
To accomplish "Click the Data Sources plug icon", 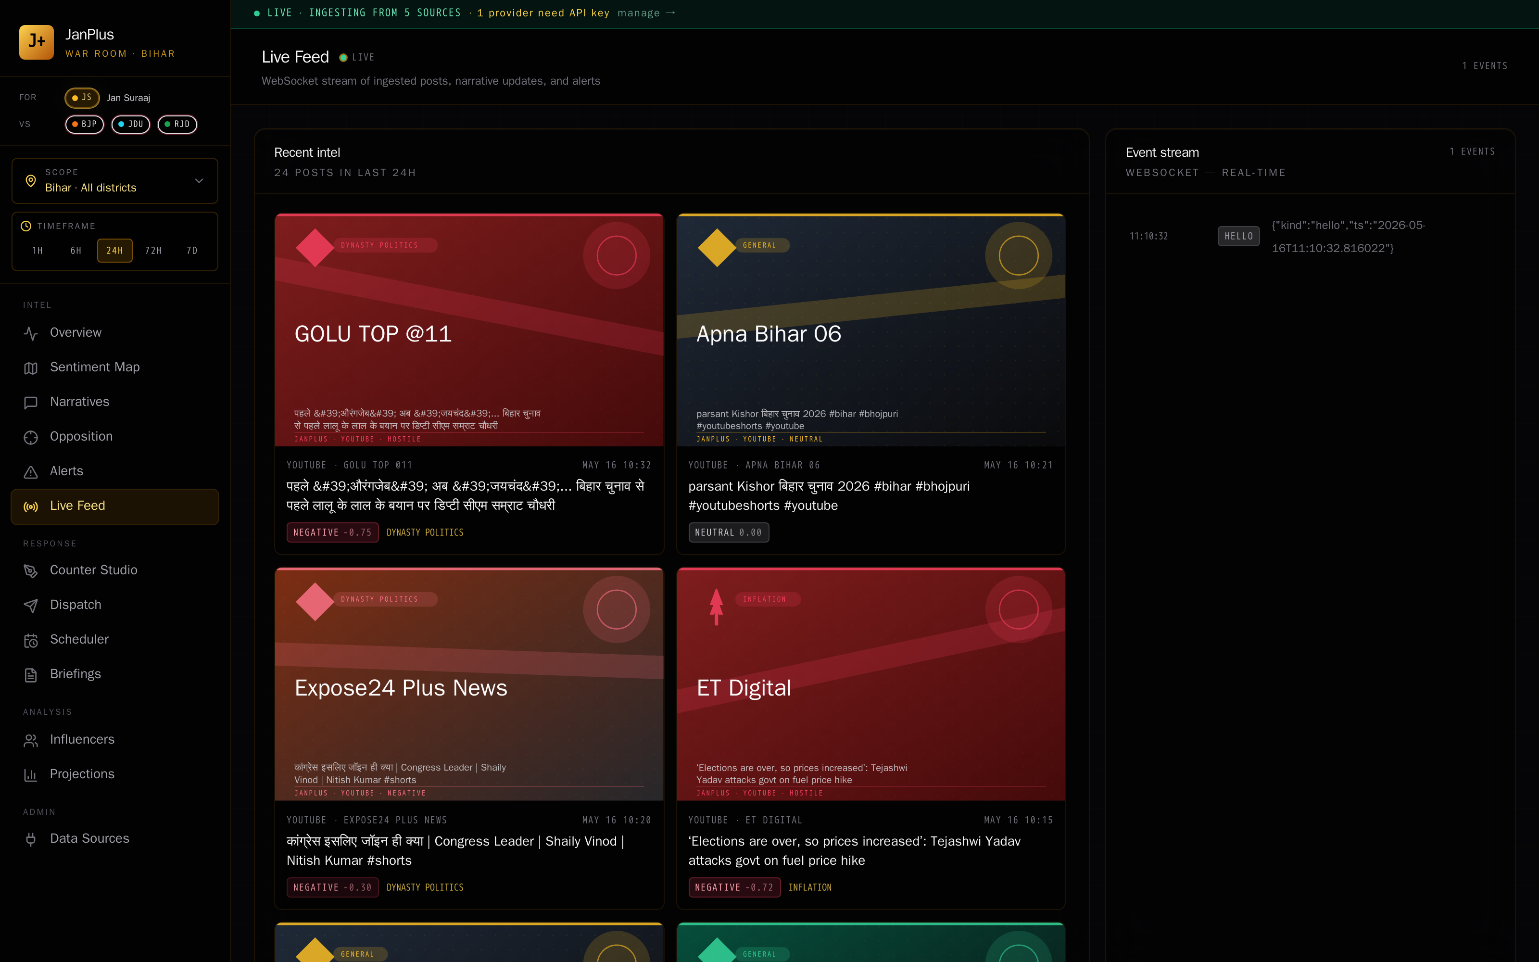I will [x=30, y=839].
